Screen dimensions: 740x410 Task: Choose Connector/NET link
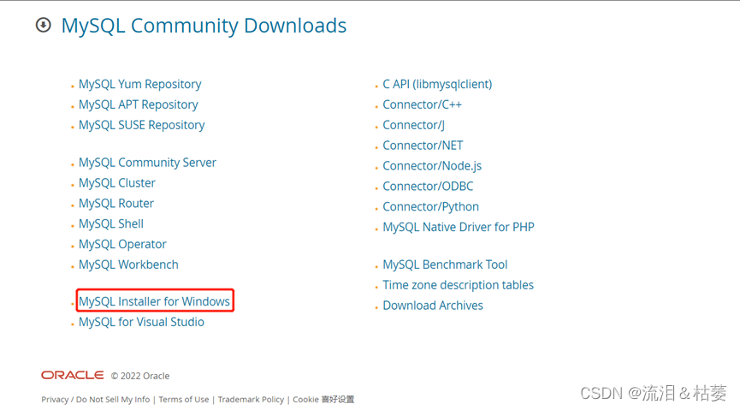pos(423,145)
